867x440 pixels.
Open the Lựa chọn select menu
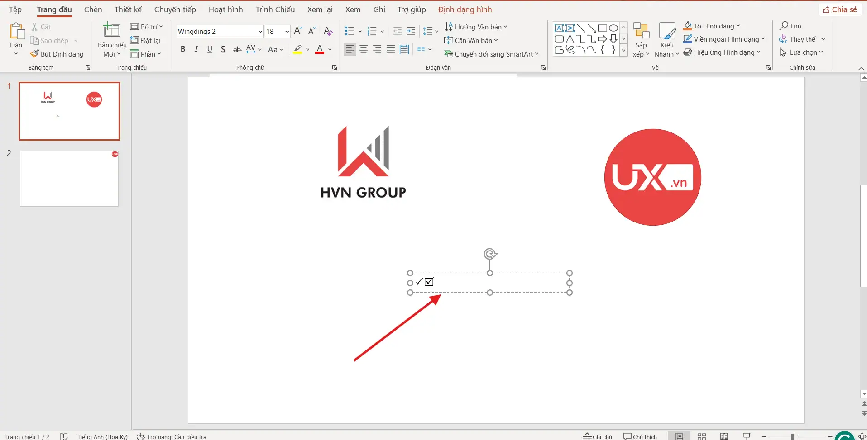(x=801, y=52)
